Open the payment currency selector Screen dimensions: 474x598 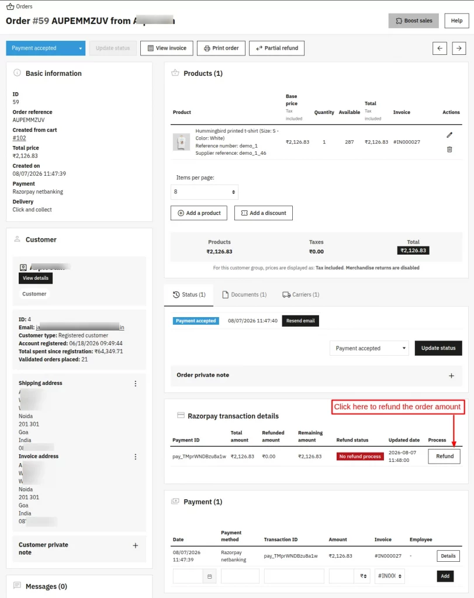click(364, 576)
